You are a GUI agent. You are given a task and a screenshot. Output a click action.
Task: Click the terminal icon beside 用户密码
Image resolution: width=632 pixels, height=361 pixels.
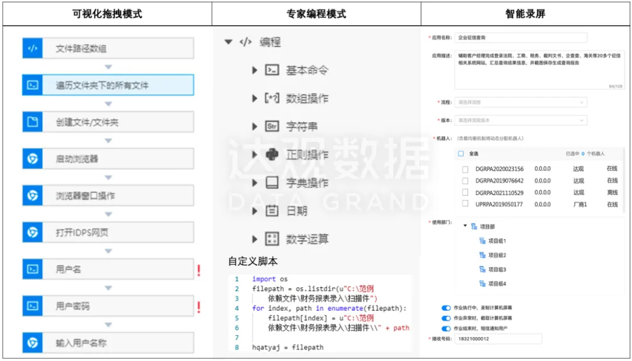point(32,306)
